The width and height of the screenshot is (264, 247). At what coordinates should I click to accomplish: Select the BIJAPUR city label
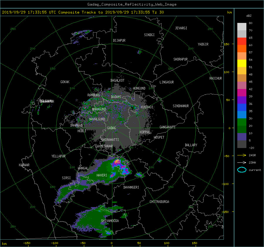tap(119, 41)
